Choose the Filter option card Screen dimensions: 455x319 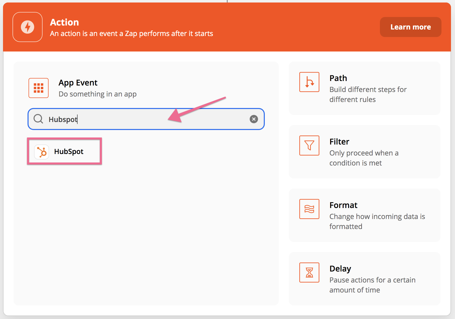click(364, 152)
